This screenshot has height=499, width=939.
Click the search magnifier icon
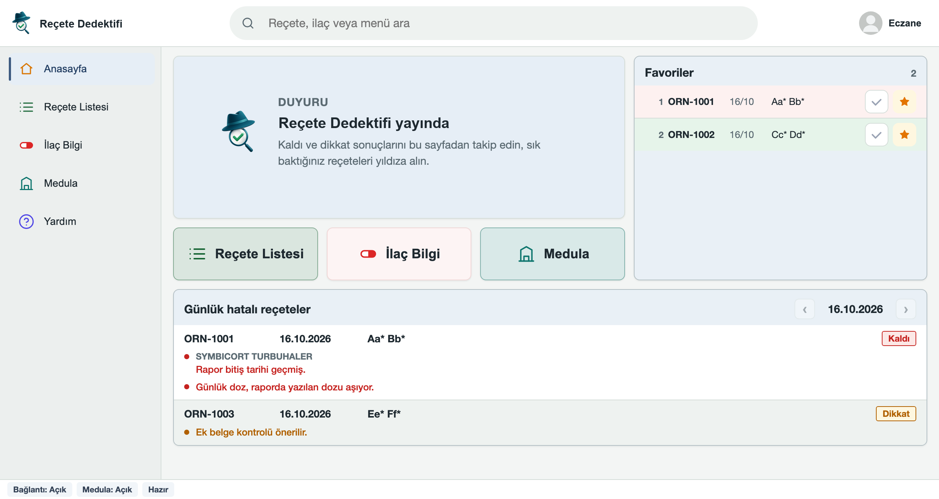click(248, 23)
